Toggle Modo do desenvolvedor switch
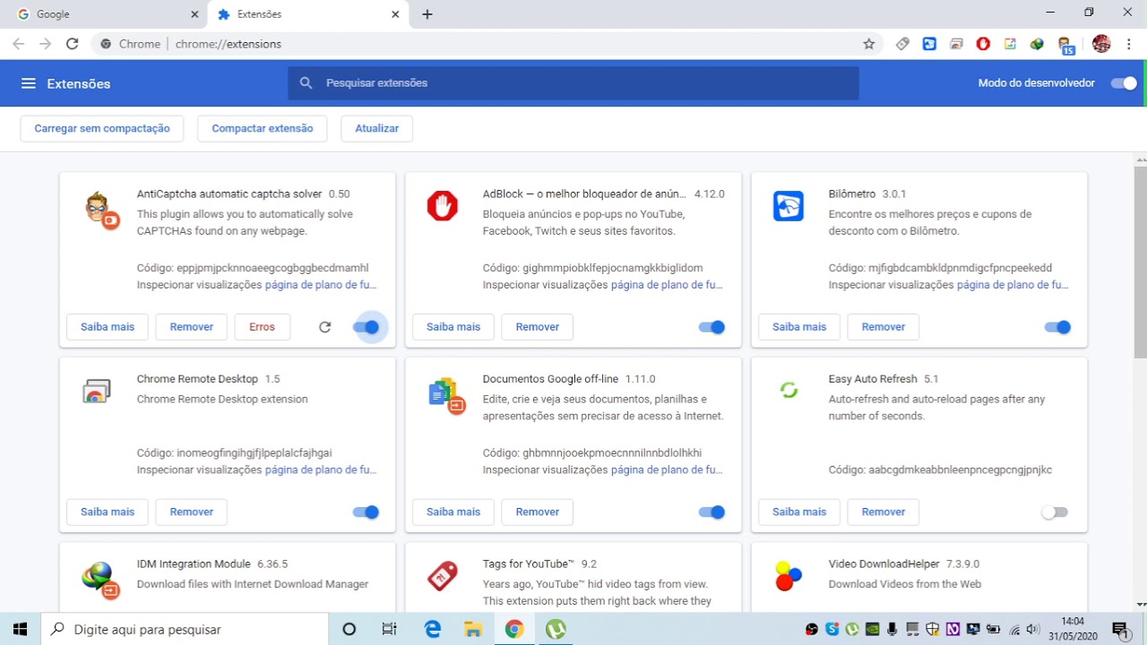This screenshot has width=1147, height=645. click(x=1124, y=83)
